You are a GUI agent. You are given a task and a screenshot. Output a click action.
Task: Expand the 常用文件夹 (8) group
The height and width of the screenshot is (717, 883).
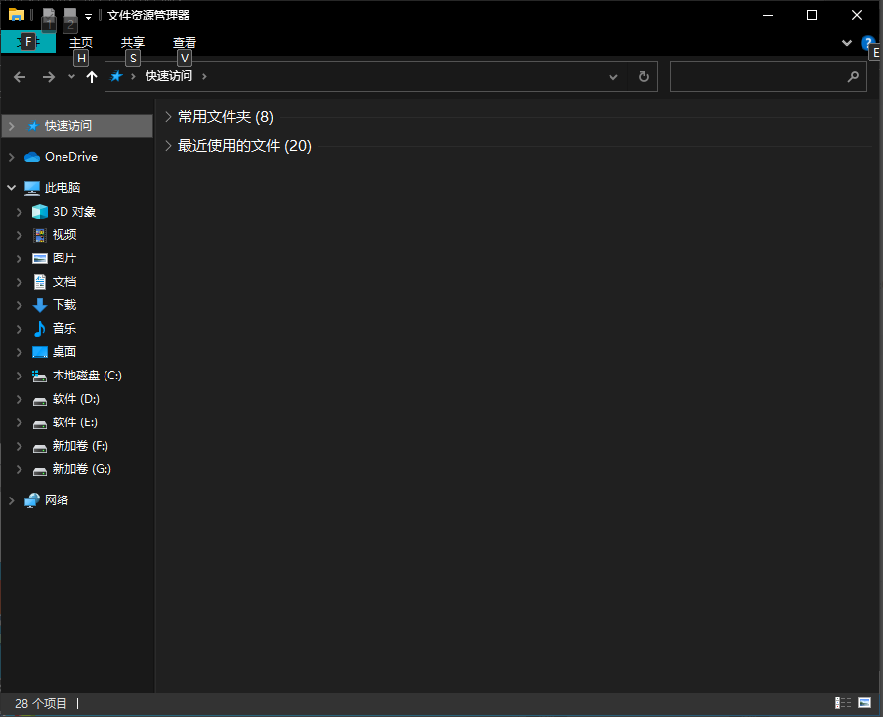168,116
